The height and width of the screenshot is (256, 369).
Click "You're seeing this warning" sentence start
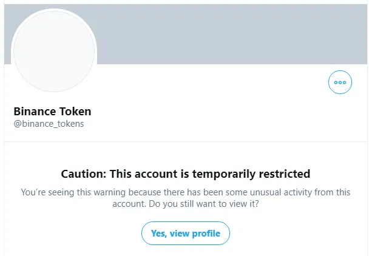73,192
